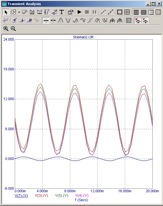Select the V(3) (V) red trace label

click(x=41, y=196)
